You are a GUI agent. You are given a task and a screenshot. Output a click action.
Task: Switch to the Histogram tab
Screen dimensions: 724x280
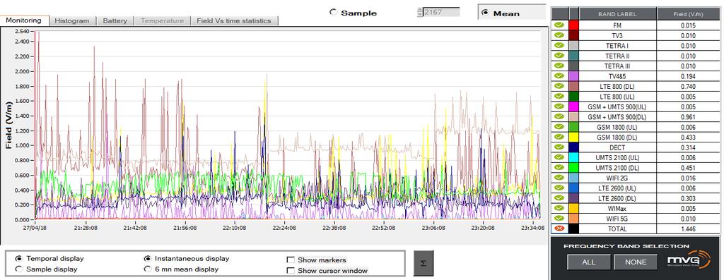[72, 20]
